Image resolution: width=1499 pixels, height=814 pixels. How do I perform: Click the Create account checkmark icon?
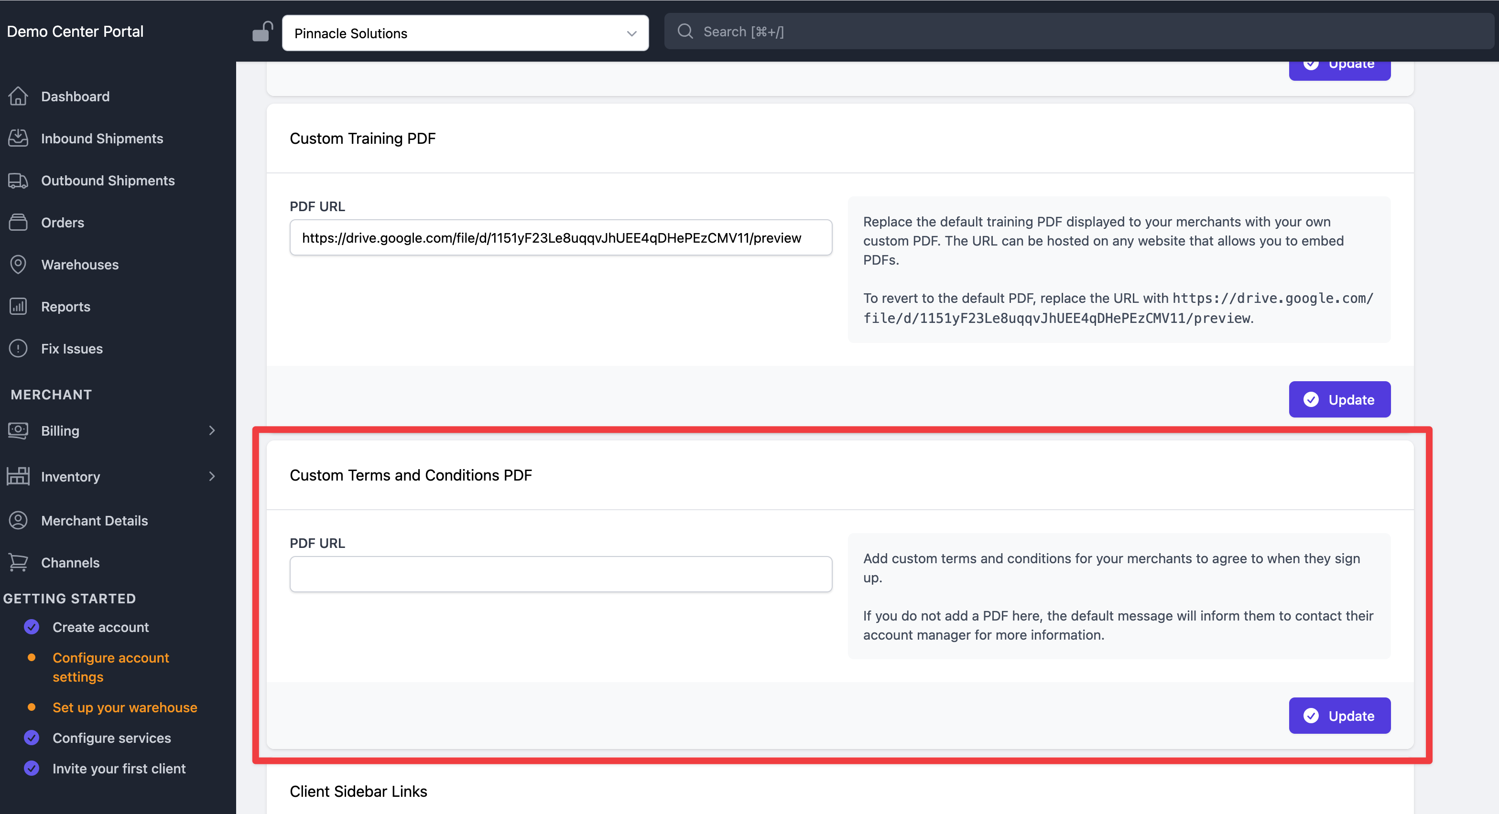point(32,627)
